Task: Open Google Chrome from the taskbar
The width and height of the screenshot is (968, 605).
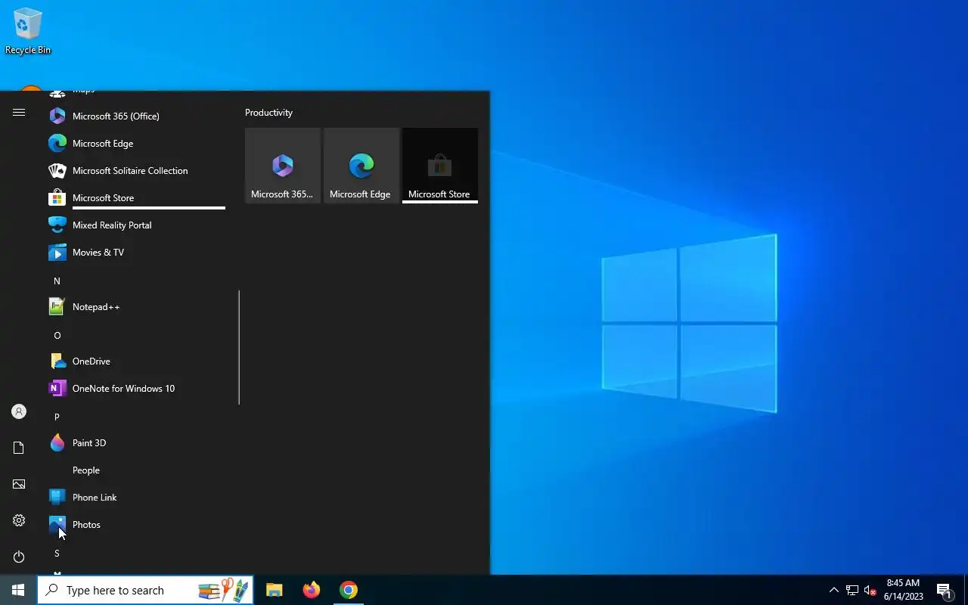Action: tap(348, 590)
